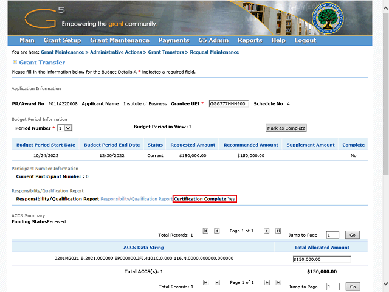Click the Department of Education seal
The width and height of the screenshot is (389, 292).
[x=328, y=18]
